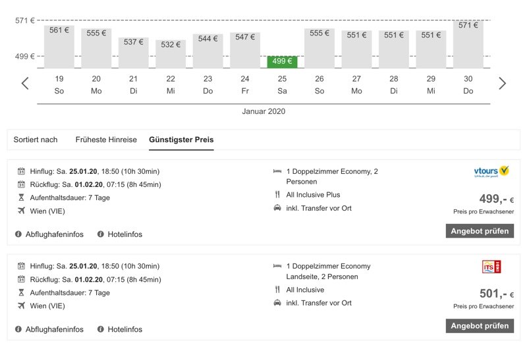Select the green 499 € bar

(x=282, y=62)
